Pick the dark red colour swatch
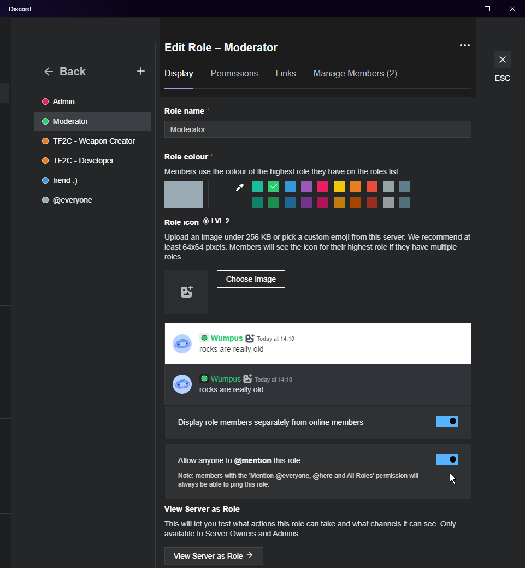525x568 pixels. click(x=372, y=203)
